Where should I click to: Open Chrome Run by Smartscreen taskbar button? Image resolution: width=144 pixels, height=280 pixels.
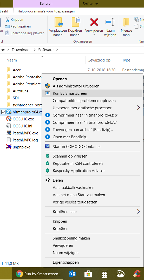coord(39,274)
